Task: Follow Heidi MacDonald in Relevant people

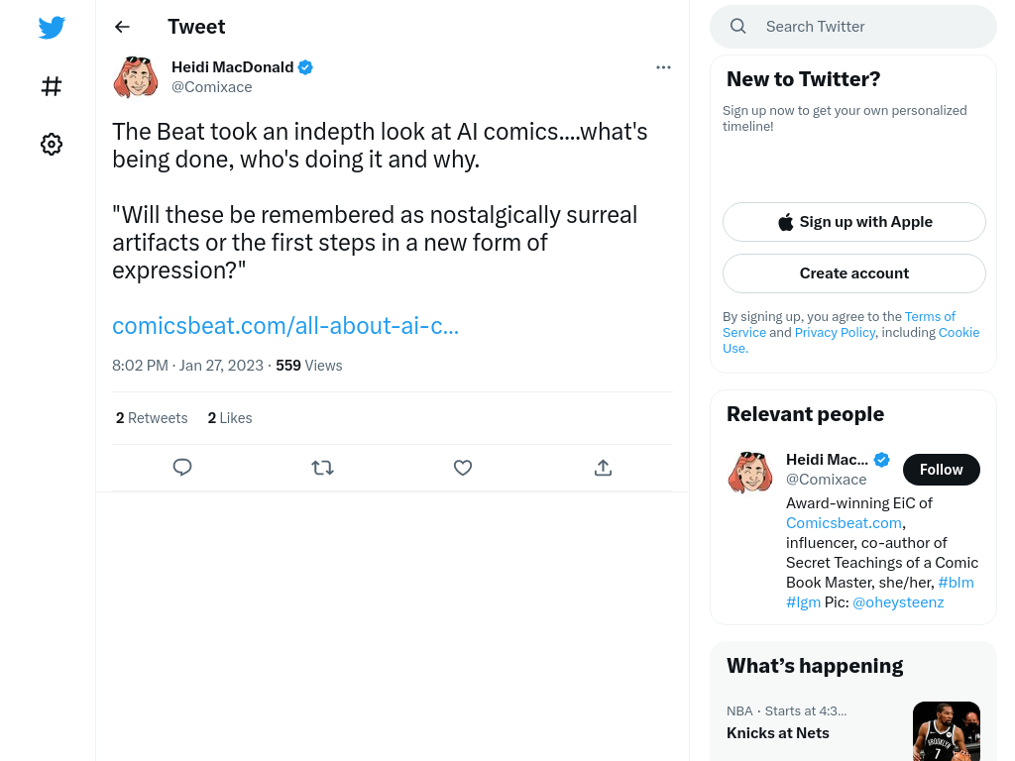Action: click(942, 470)
